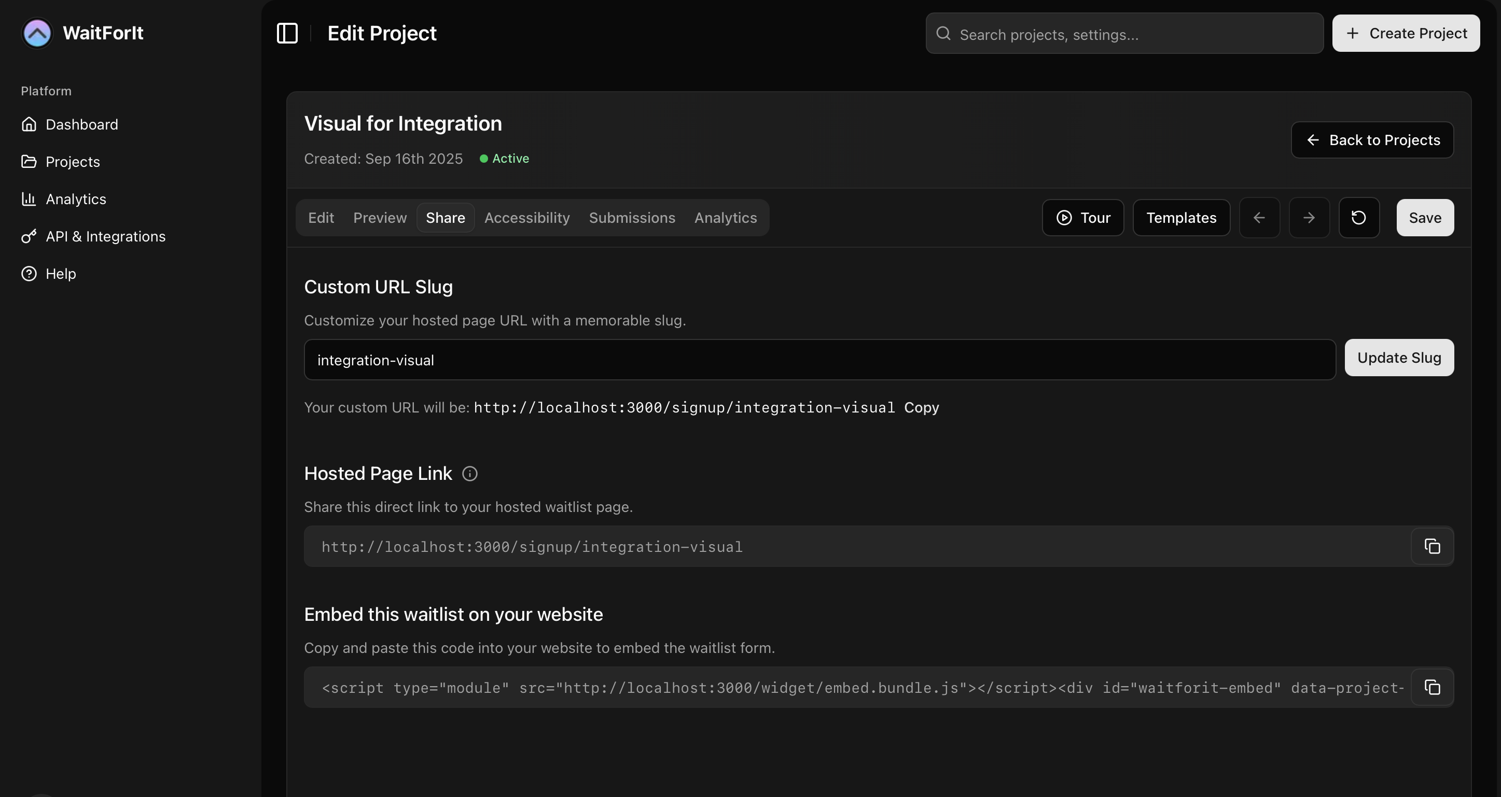Open Projects in the sidebar
This screenshot has width=1501, height=797.
[72, 161]
